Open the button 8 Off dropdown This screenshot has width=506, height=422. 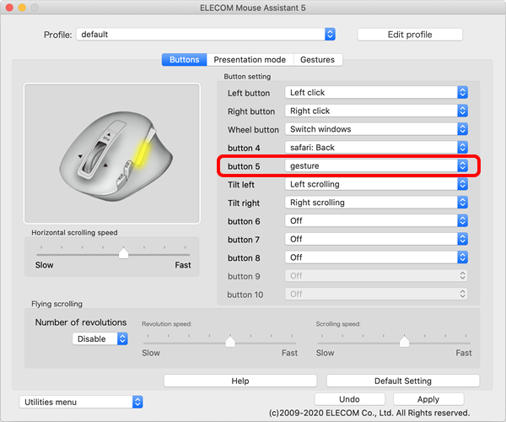click(x=376, y=257)
